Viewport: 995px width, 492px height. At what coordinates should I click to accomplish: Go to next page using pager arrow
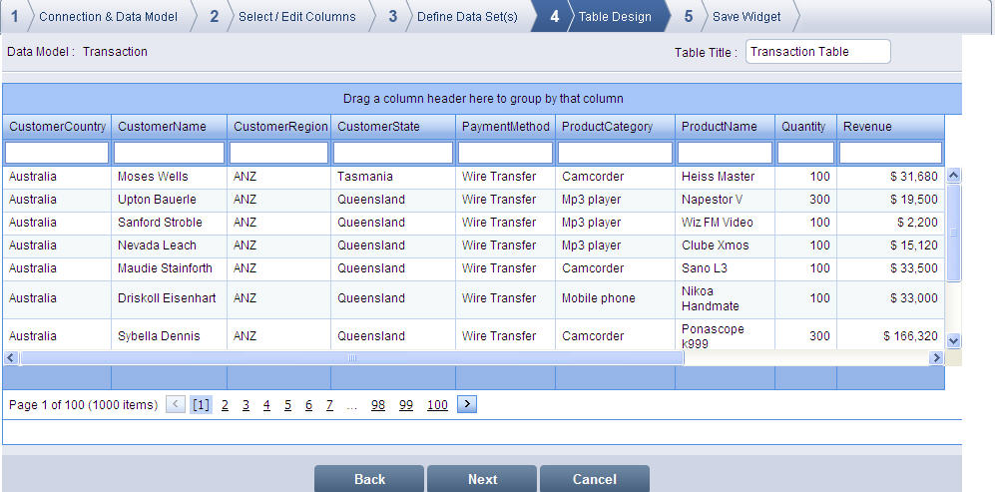467,404
